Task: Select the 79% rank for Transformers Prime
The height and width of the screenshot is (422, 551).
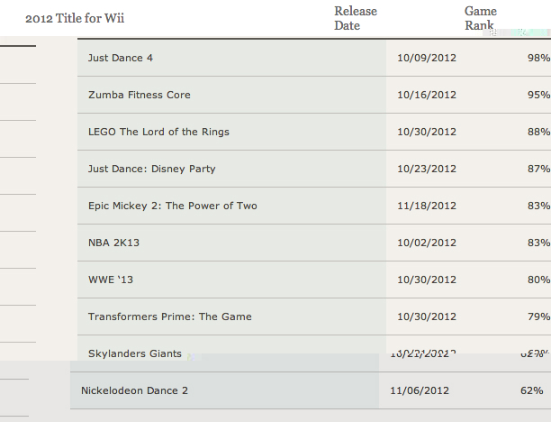Action: tap(538, 316)
